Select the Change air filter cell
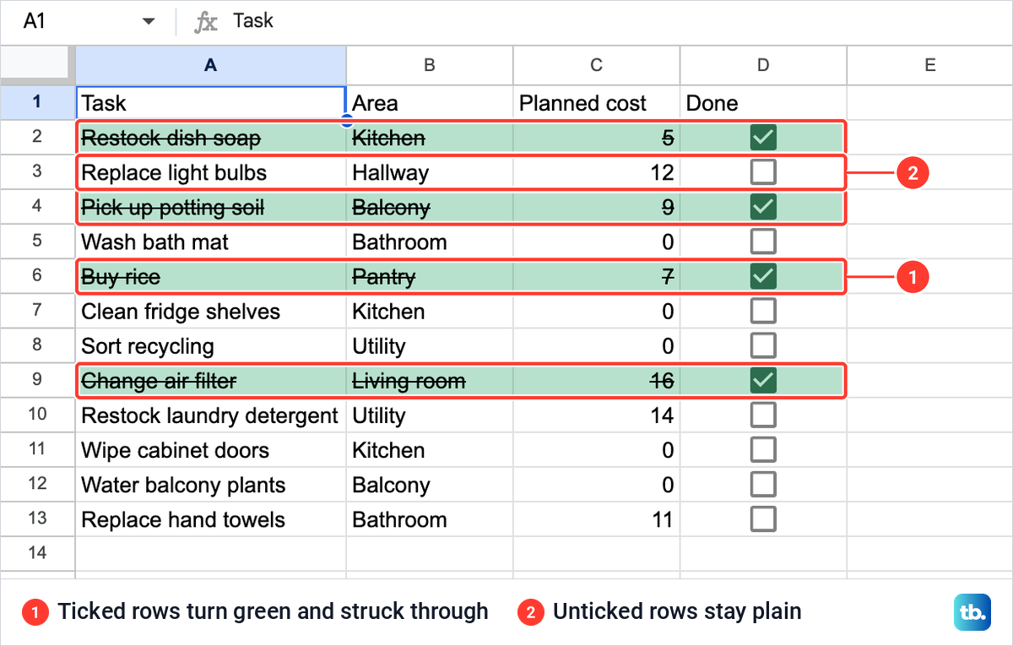This screenshot has height=646, width=1013. (x=211, y=381)
